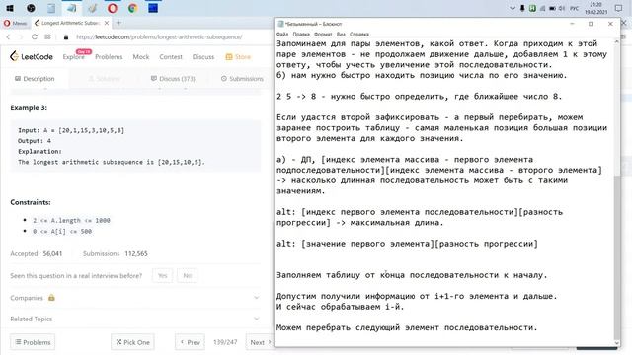
Task: Open a new browser tab
Action: pyautogui.click(x=118, y=23)
